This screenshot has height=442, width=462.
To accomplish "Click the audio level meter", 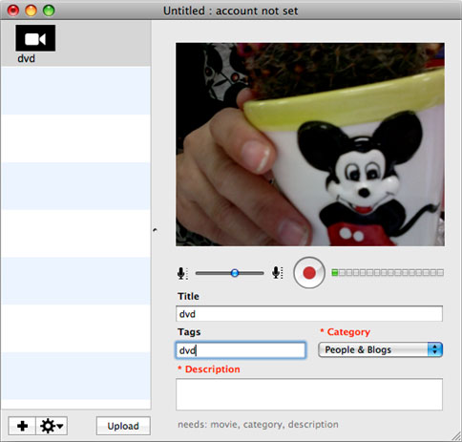I will 388,273.
